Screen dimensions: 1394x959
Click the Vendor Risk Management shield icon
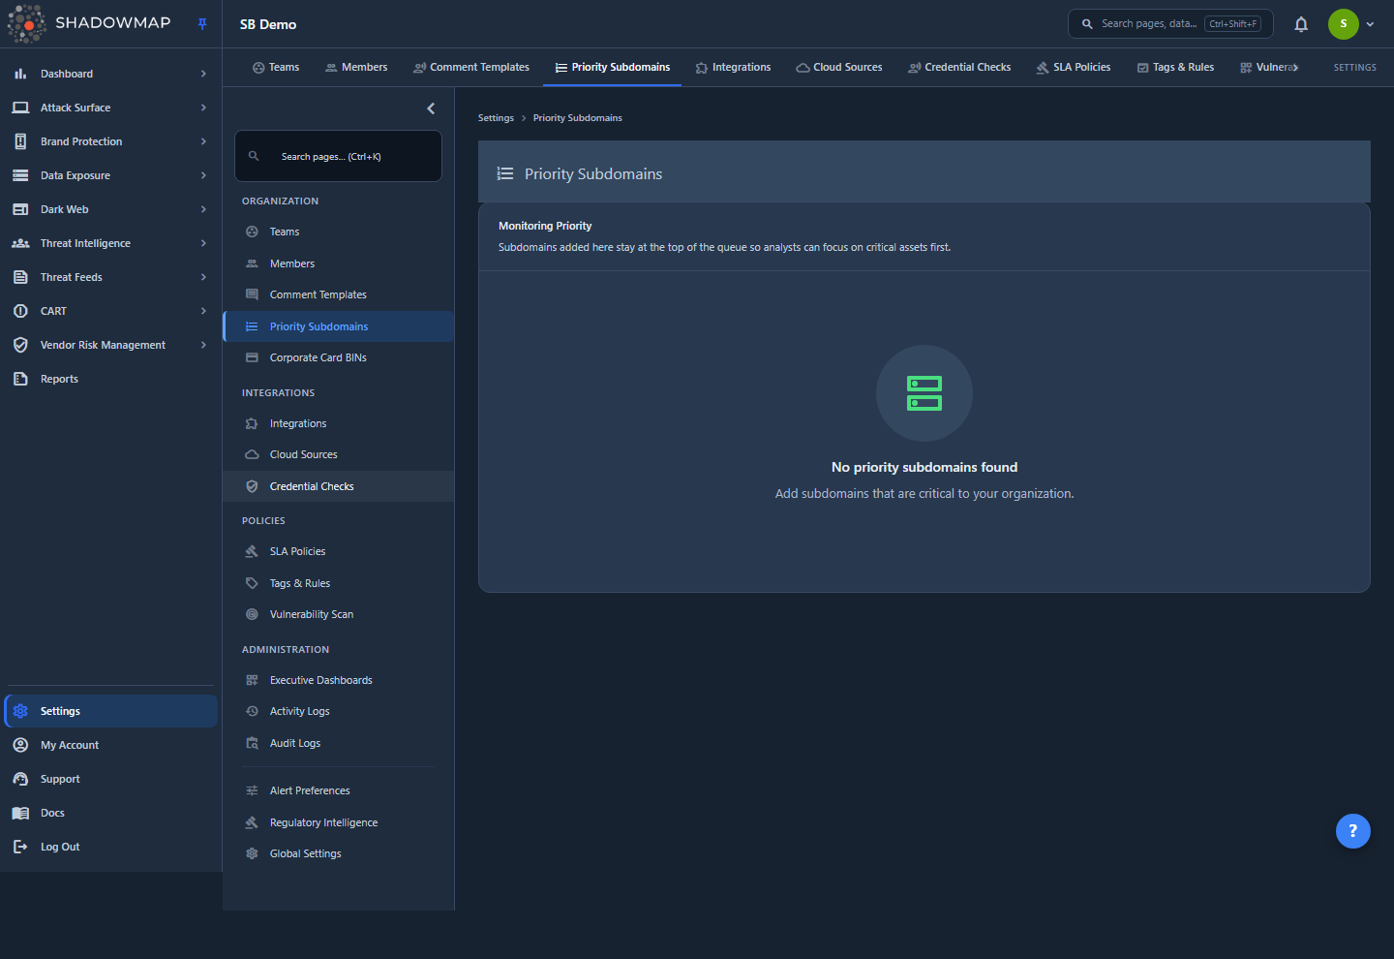point(20,345)
